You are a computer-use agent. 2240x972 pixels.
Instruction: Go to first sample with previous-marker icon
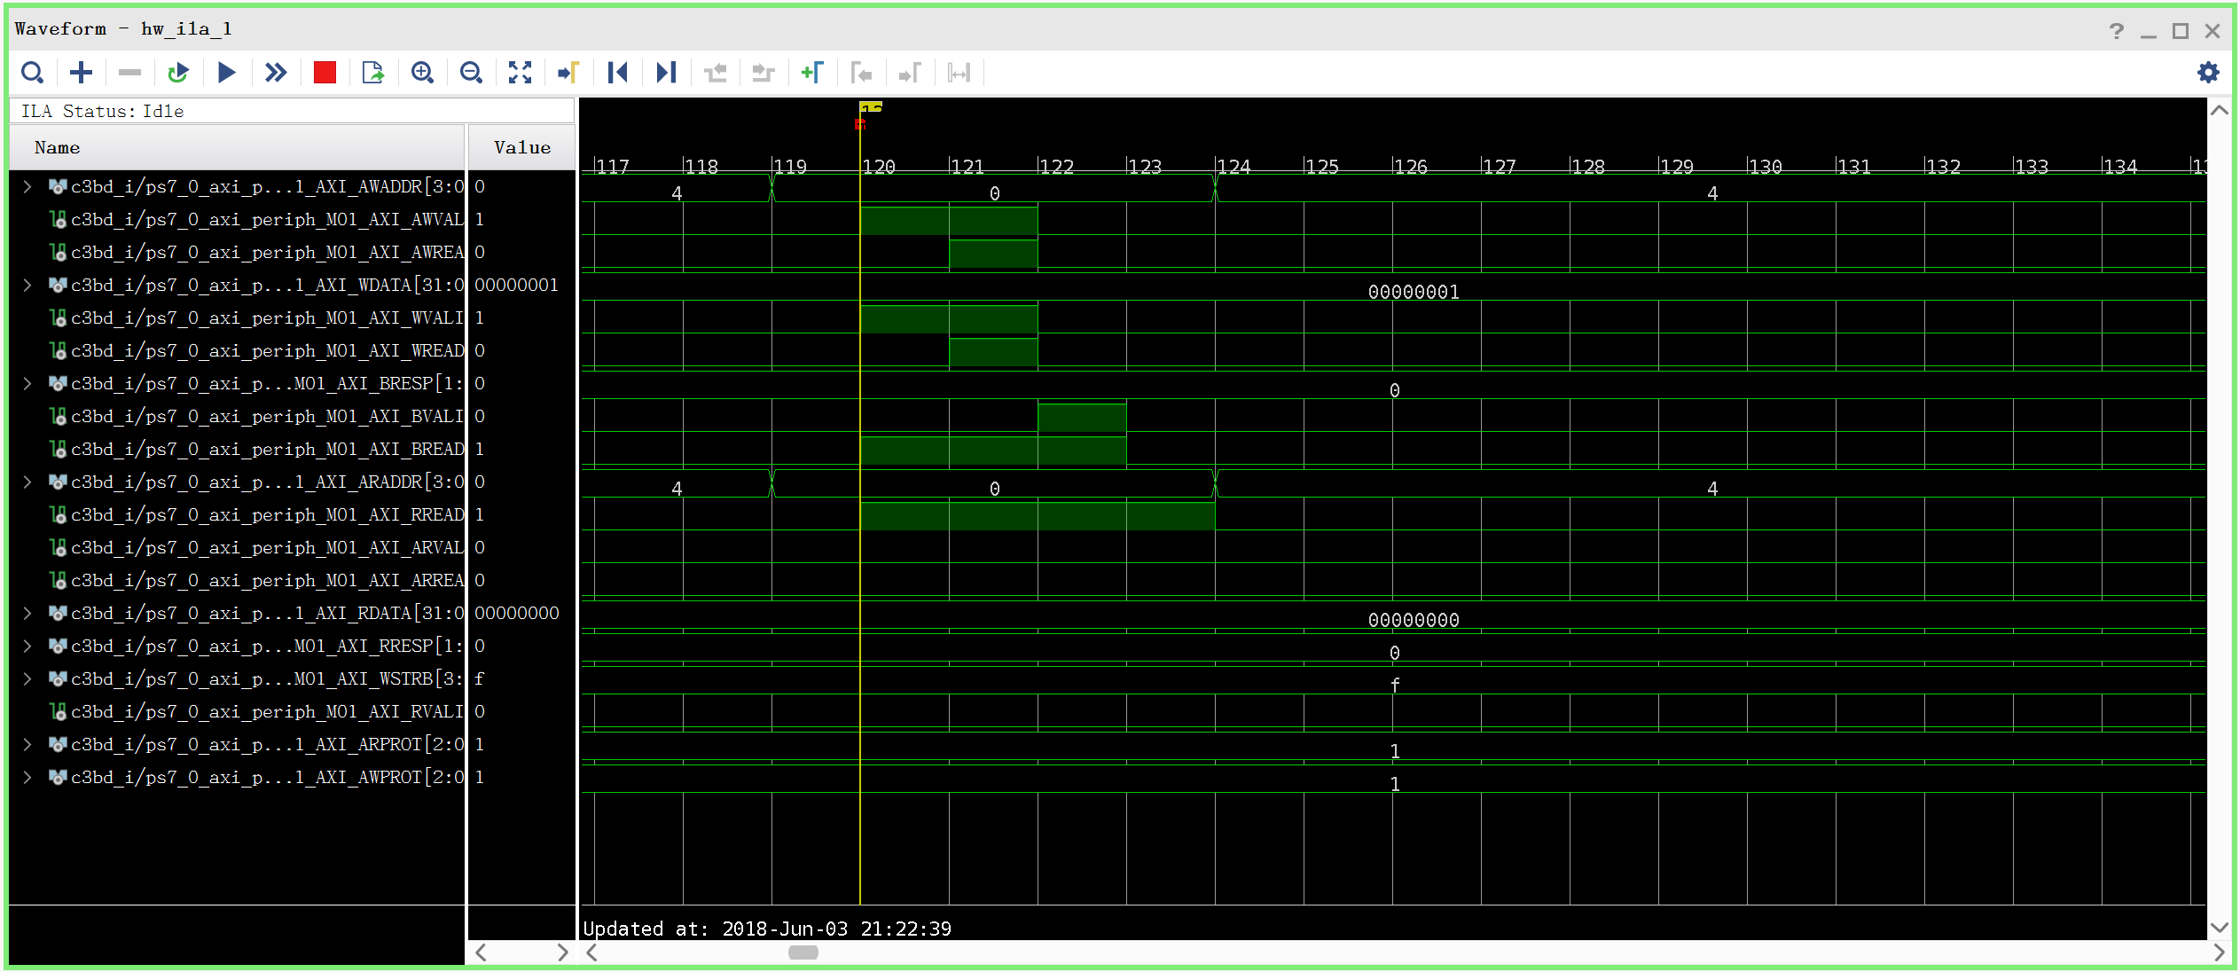tap(617, 73)
